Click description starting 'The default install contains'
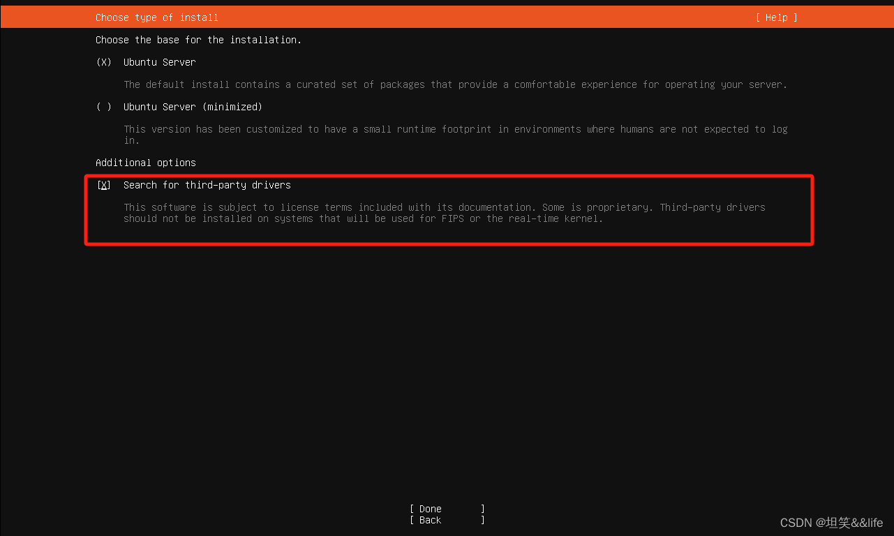Viewport: 894px width, 536px height. tap(456, 84)
